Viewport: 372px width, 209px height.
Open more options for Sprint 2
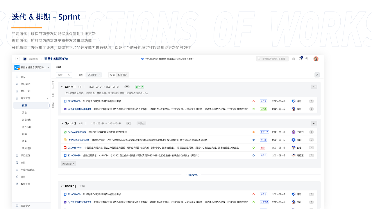(x=314, y=123)
